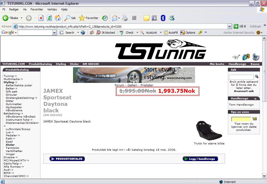Click the Google toolbar globe news icon
267x184 pixels.
[x=83, y=33]
